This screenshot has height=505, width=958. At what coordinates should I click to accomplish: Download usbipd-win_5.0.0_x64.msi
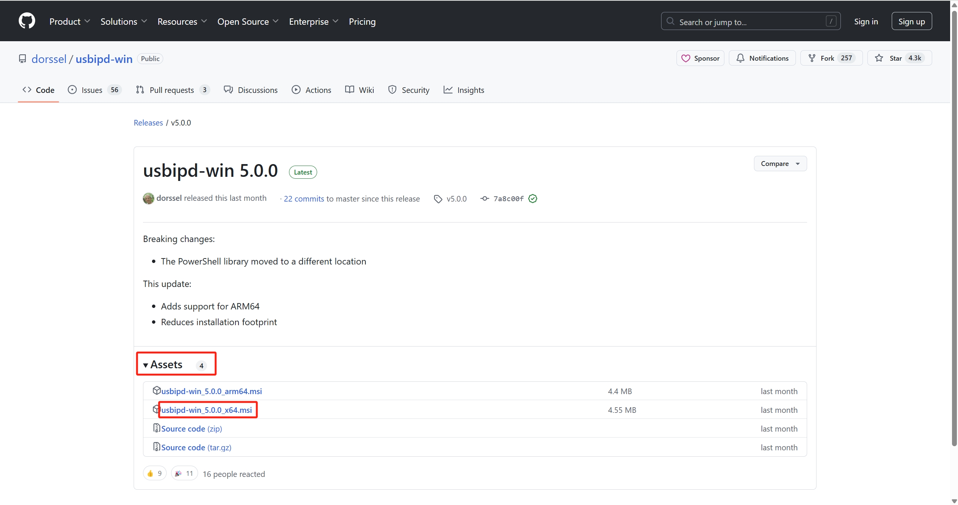click(x=207, y=410)
